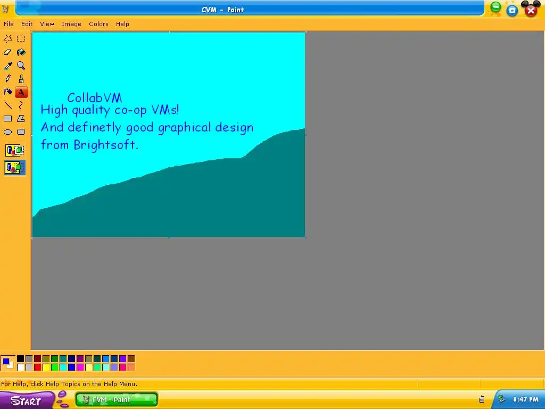This screenshot has height=409, width=545.
Task: Click the Start button
Action: click(x=27, y=400)
